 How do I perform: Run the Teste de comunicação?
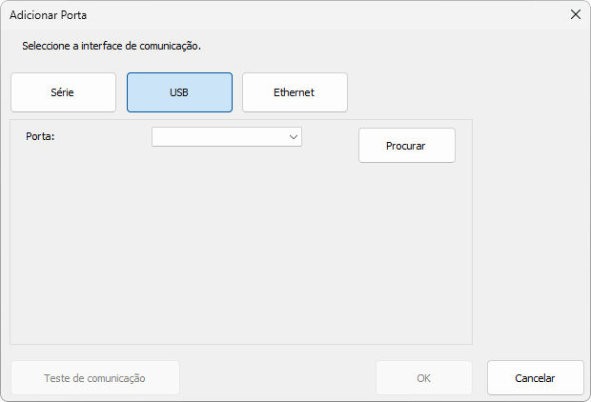[x=95, y=378]
